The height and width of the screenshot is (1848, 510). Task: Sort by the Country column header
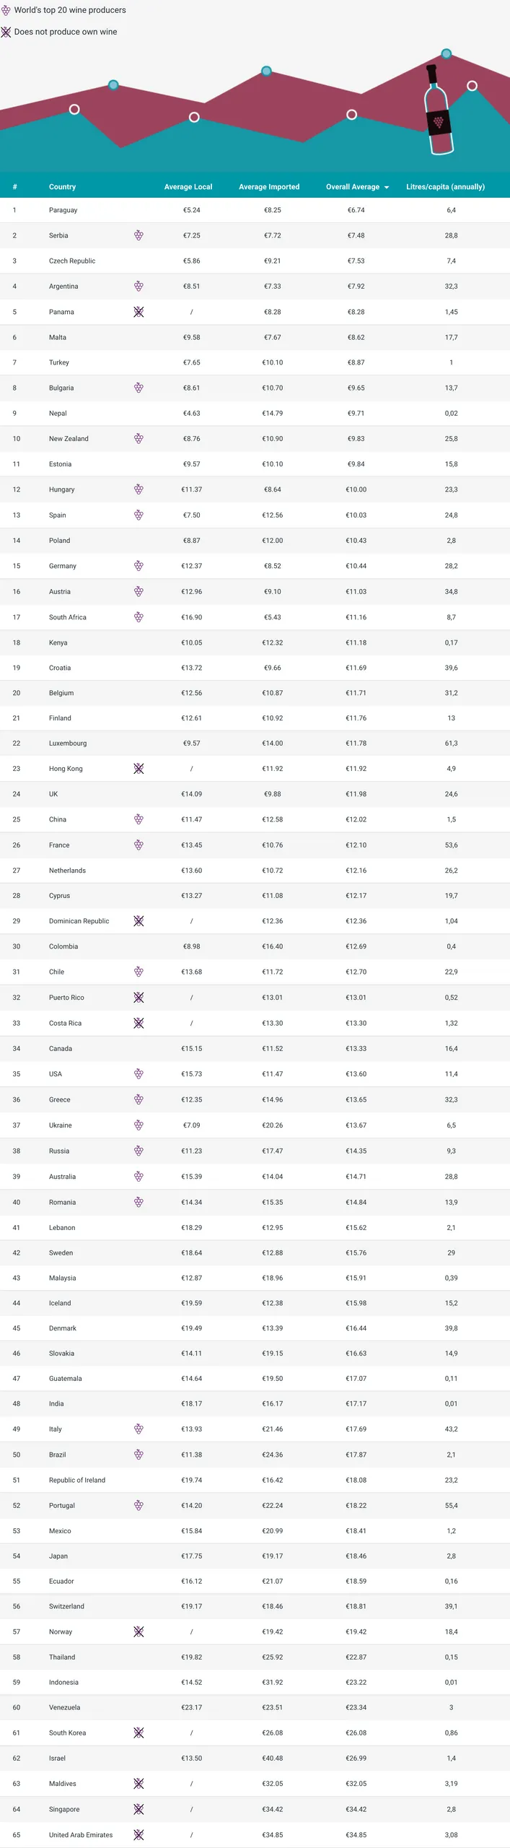coord(62,187)
